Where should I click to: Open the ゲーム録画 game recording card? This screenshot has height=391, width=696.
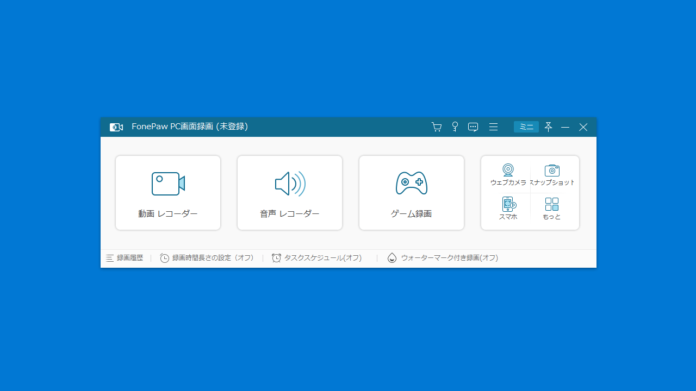pos(412,193)
